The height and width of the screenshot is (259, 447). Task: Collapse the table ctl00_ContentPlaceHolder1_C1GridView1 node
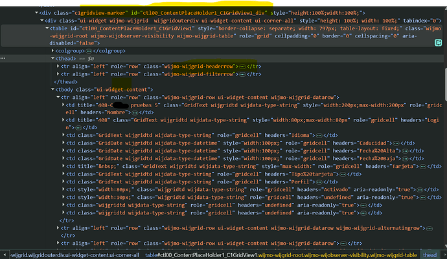pyautogui.click(x=47, y=28)
